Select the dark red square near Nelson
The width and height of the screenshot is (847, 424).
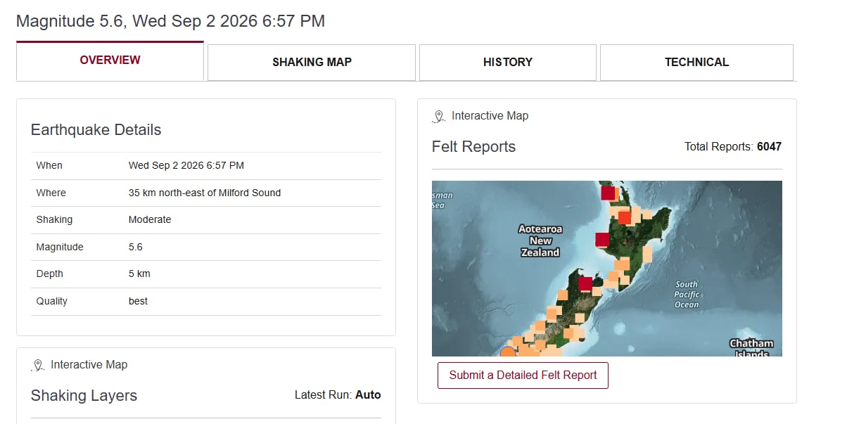point(585,283)
